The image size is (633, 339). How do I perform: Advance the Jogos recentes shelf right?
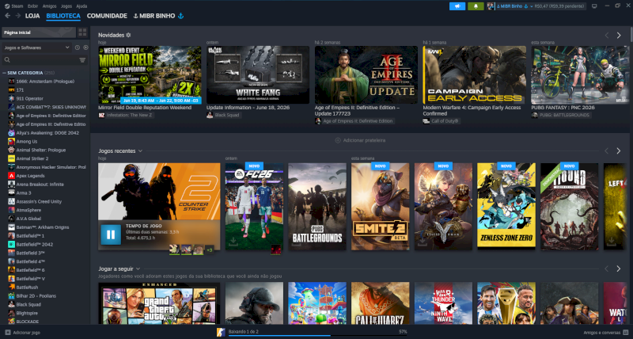coord(619,150)
